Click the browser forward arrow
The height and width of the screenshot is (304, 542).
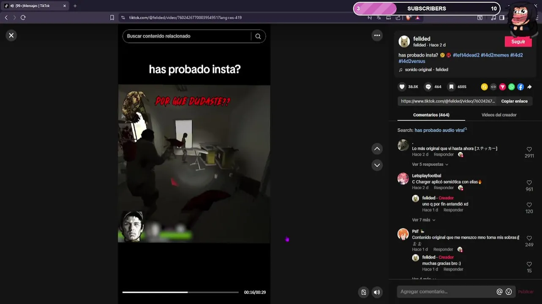tap(14, 17)
